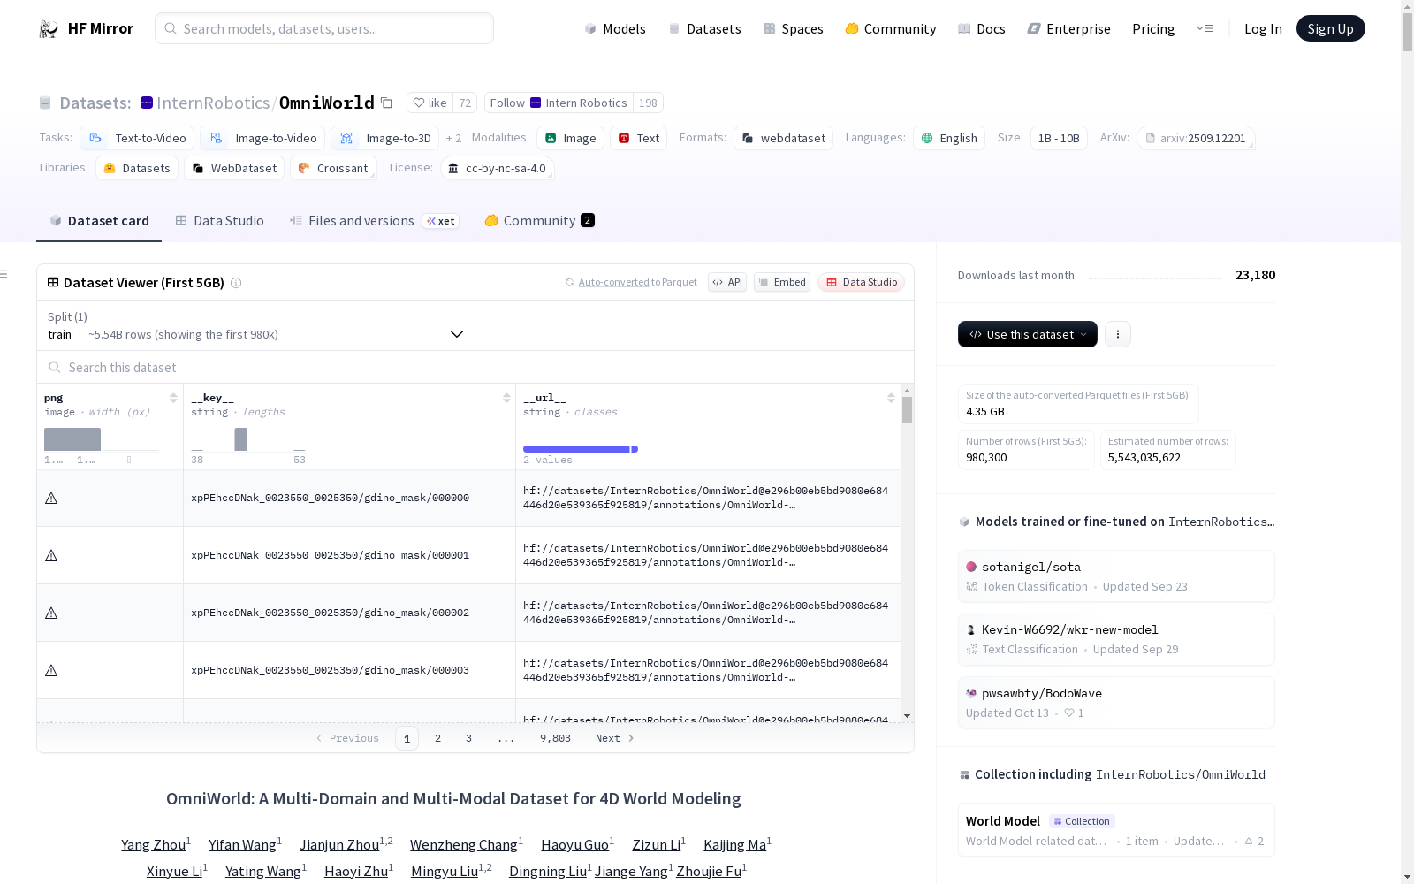Image resolution: width=1414 pixels, height=884 pixels.
Task: Sort by the __key__ column sort icon
Action: click(506, 398)
